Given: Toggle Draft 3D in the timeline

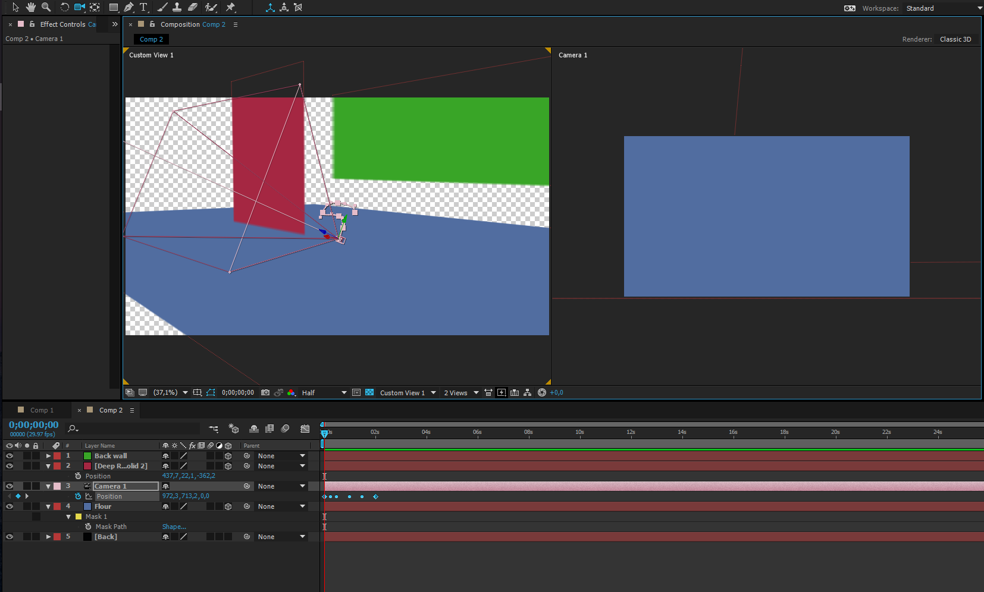Looking at the screenshot, I should [x=234, y=429].
